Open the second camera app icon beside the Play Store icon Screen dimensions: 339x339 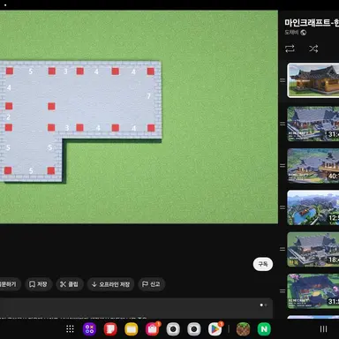click(x=194, y=329)
